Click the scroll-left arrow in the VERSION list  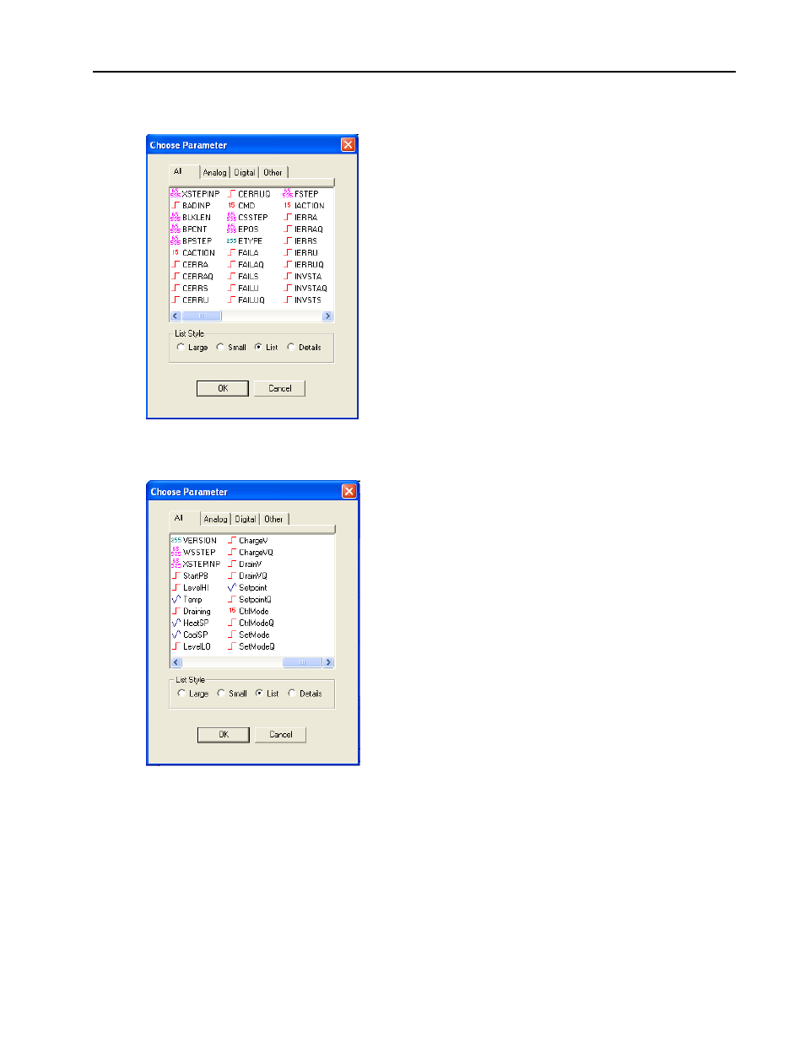[176, 662]
